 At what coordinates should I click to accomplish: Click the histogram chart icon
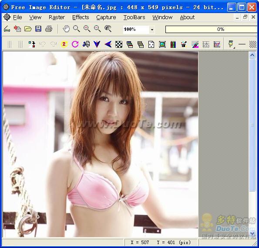pyautogui.click(x=217, y=44)
